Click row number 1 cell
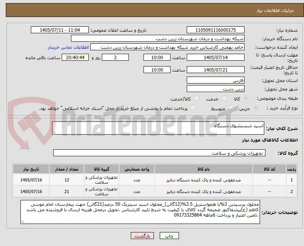The height and width of the screenshot is (246, 304). click(292, 180)
